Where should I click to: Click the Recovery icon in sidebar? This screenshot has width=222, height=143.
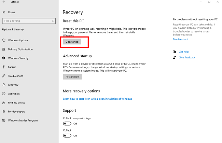pos(4,85)
